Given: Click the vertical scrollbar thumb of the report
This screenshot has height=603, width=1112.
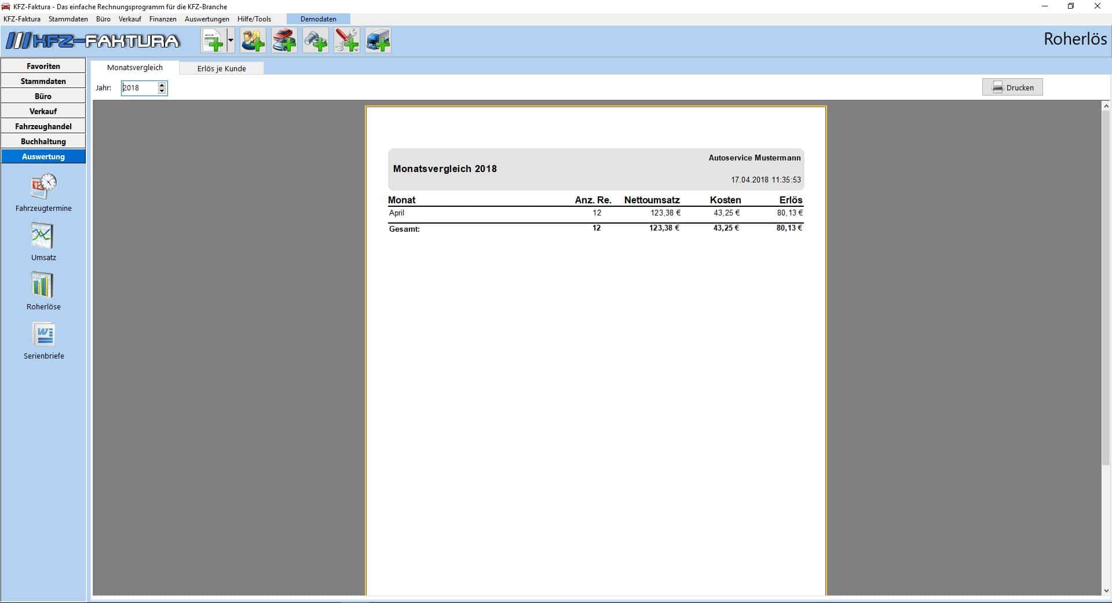Looking at the screenshot, I should (x=1106, y=287).
